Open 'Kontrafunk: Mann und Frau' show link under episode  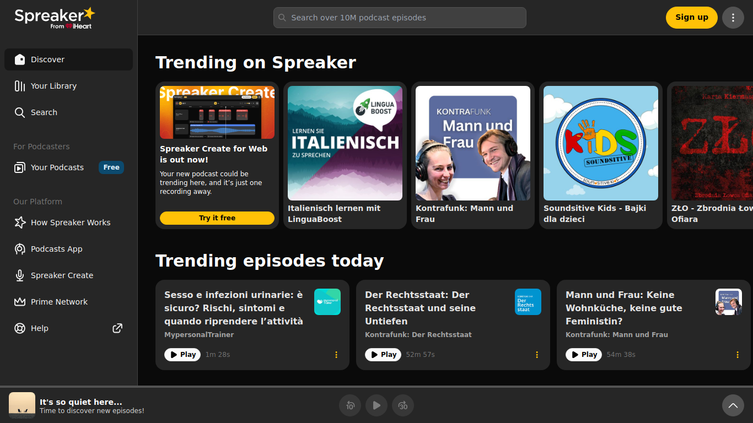617,335
